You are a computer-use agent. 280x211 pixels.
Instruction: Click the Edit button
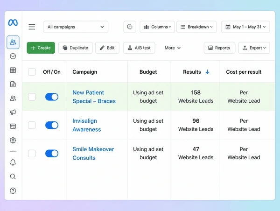pyautogui.click(x=107, y=48)
